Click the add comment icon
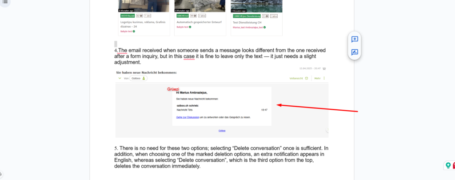The width and height of the screenshot is (455, 180). (355, 39)
